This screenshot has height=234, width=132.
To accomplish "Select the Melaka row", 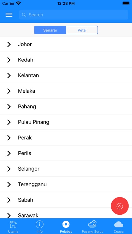I will [66, 91].
